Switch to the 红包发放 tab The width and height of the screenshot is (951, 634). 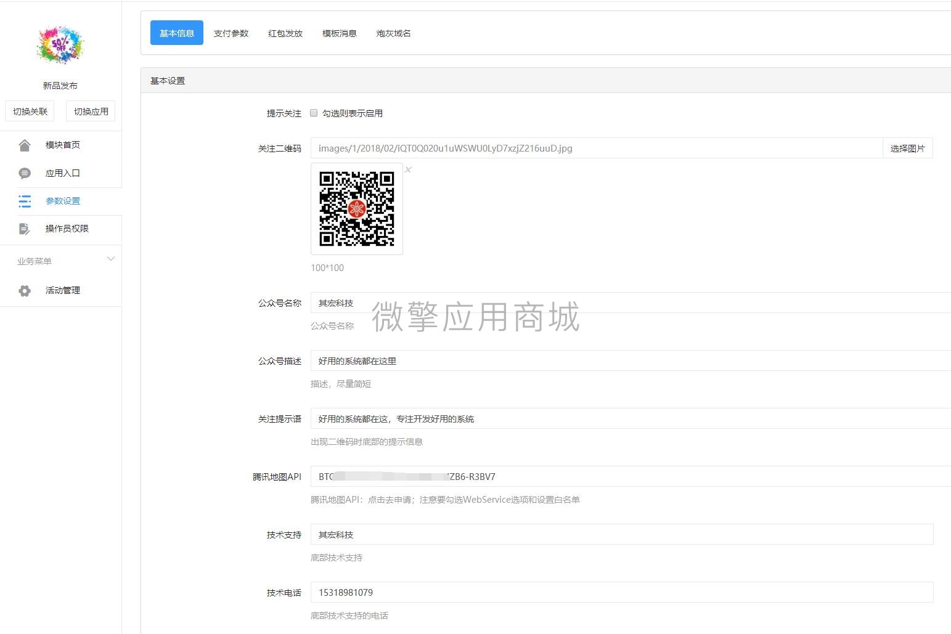[285, 33]
